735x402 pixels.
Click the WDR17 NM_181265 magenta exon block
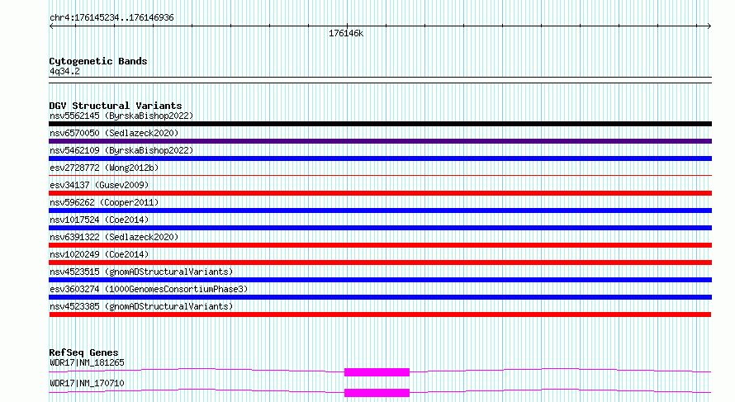pos(377,372)
